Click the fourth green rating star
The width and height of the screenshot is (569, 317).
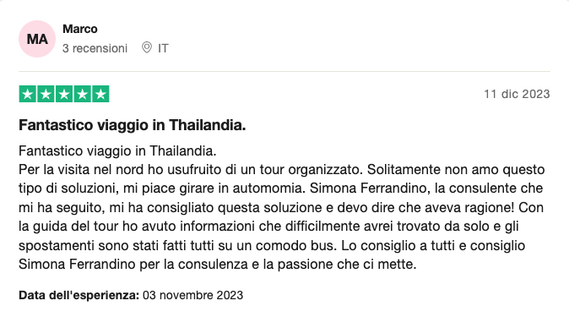coord(83,94)
